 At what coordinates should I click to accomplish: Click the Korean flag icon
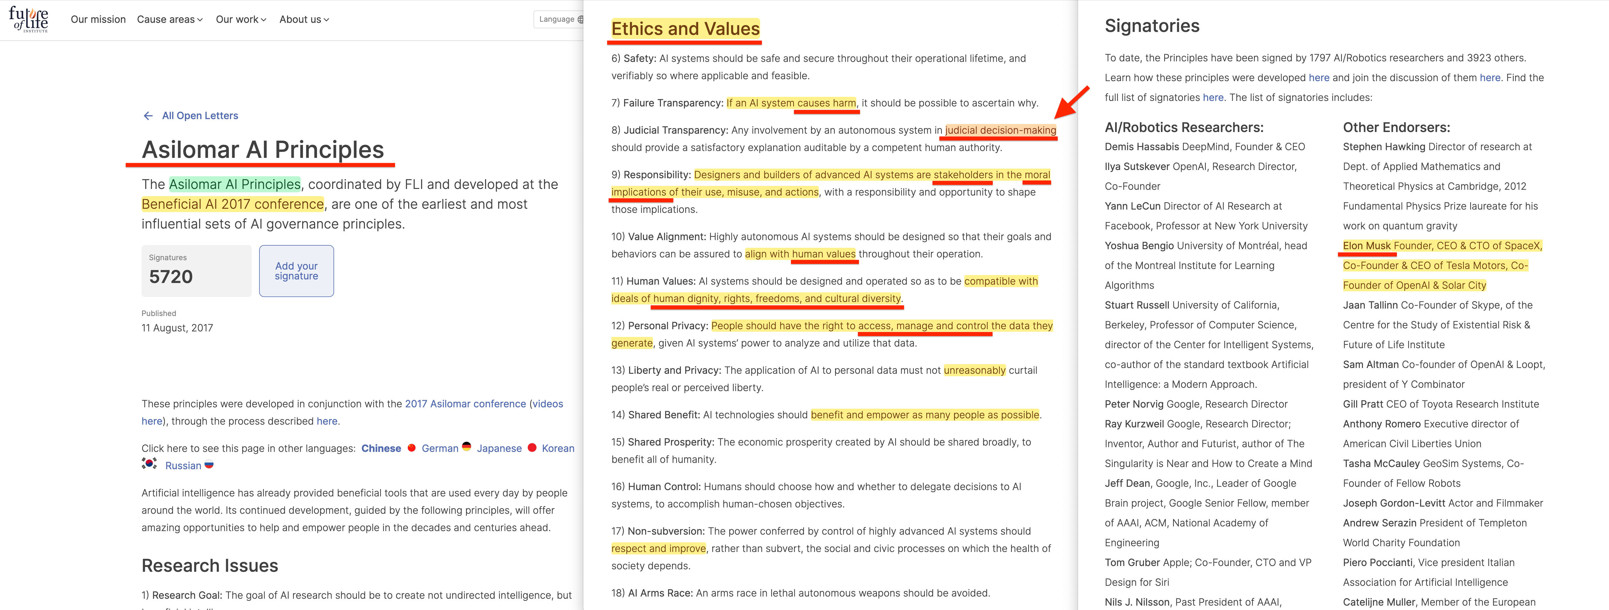click(149, 463)
